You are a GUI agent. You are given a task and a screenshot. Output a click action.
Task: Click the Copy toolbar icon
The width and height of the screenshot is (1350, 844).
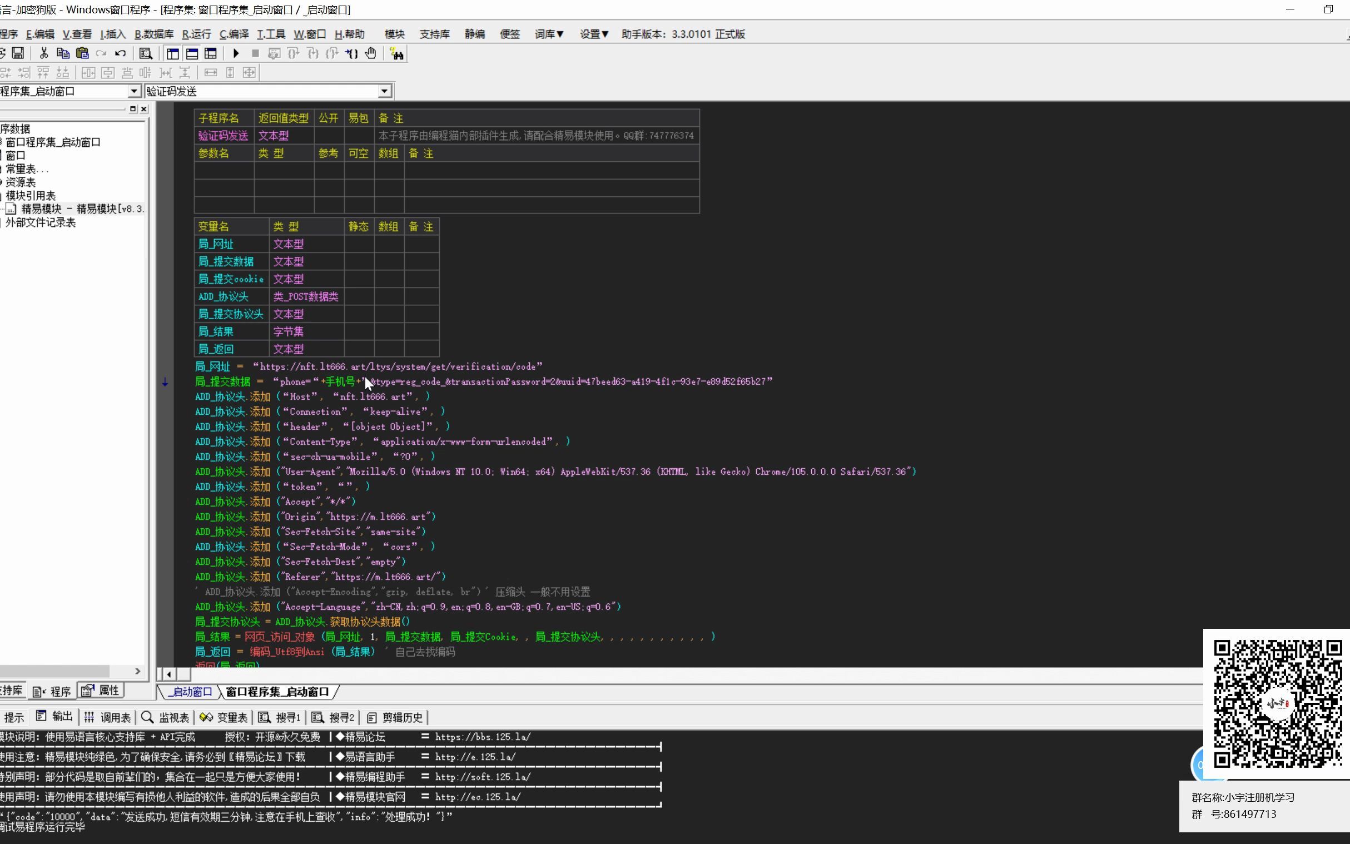pyautogui.click(x=63, y=53)
